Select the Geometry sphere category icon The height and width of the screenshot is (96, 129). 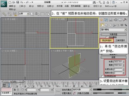[102, 25]
